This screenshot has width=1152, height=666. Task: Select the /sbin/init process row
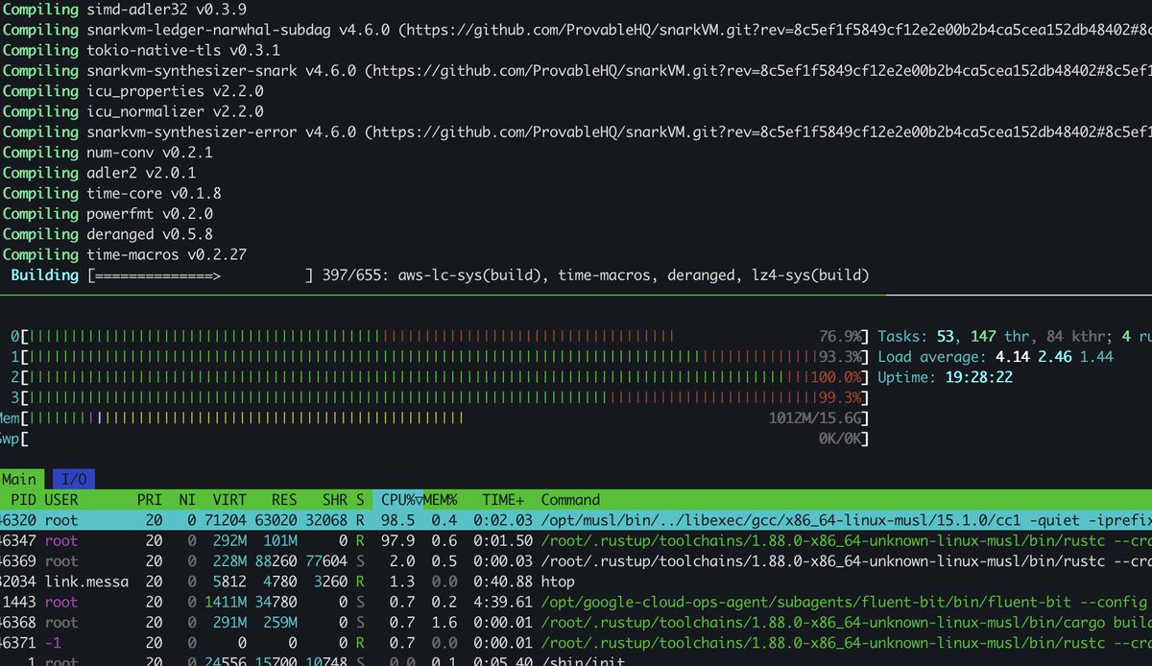(576, 660)
